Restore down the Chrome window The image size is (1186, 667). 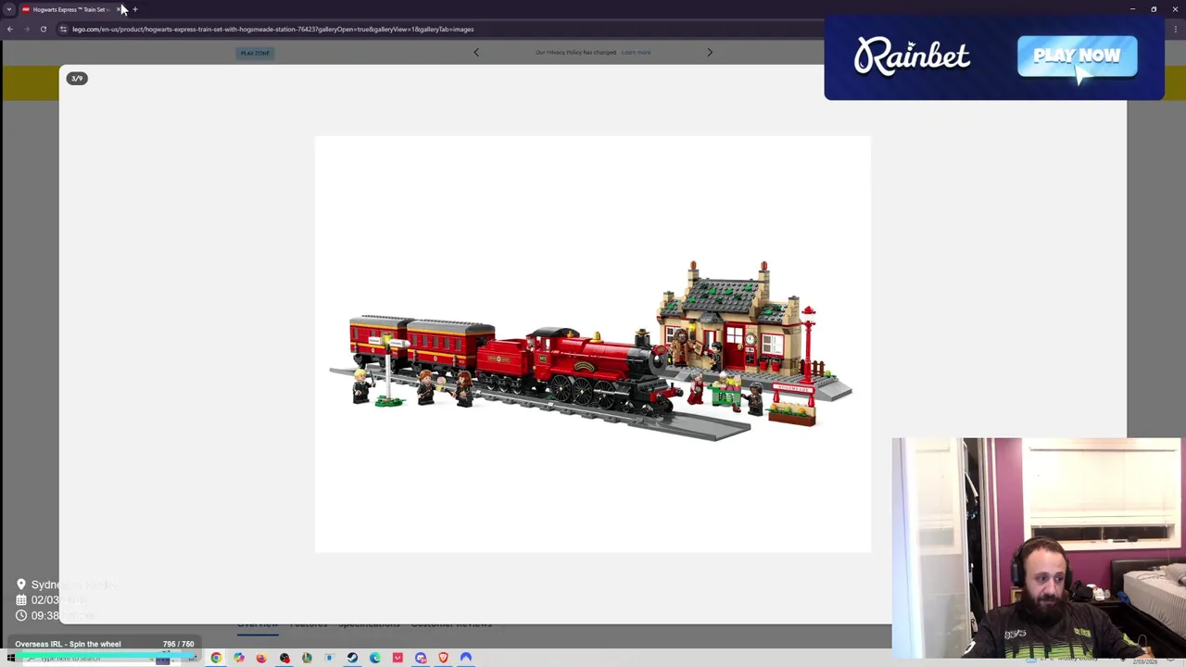(x=1154, y=9)
